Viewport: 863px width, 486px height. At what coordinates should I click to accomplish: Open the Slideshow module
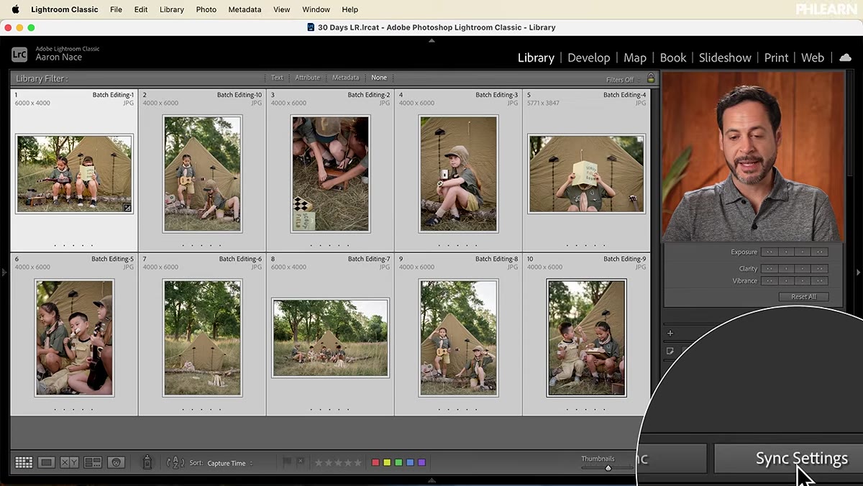coord(725,58)
